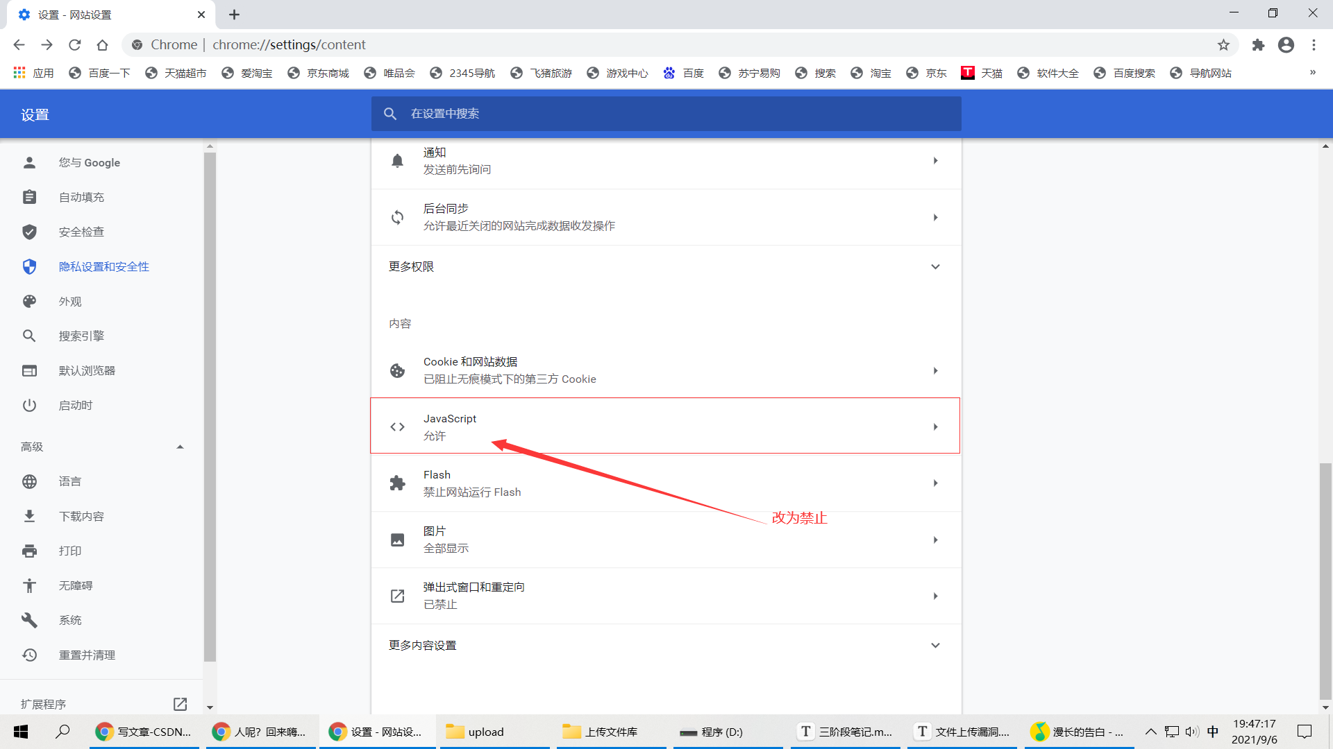Collapse the 高级 sidebar section

[x=180, y=447]
